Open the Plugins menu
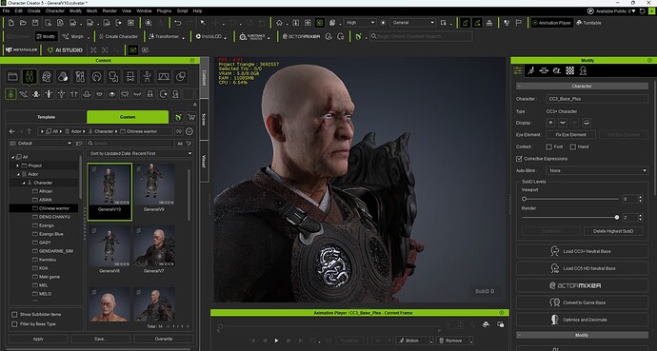Image resolution: width=657 pixels, height=351 pixels. (x=164, y=10)
